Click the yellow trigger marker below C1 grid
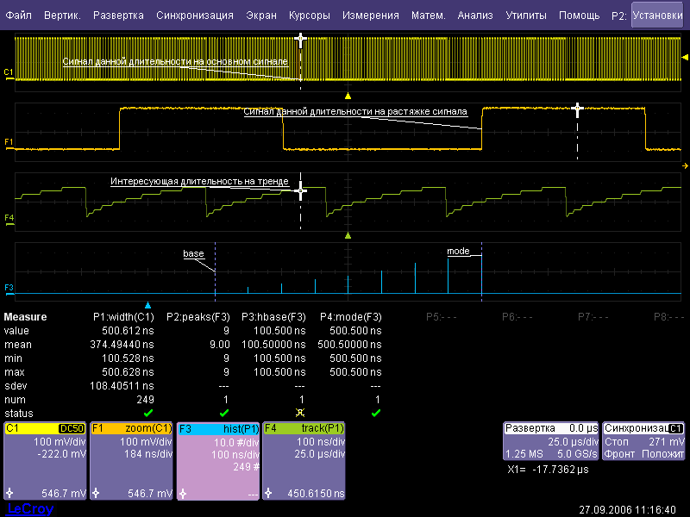690x517 pixels. click(x=348, y=96)
